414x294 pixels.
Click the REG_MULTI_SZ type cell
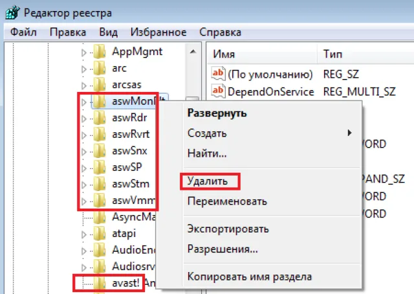[360, 92]
